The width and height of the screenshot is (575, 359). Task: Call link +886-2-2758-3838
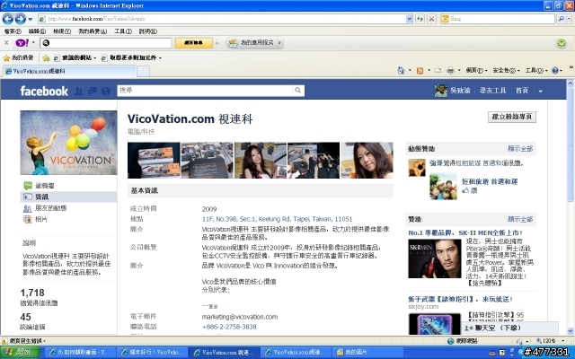point(229,327)
